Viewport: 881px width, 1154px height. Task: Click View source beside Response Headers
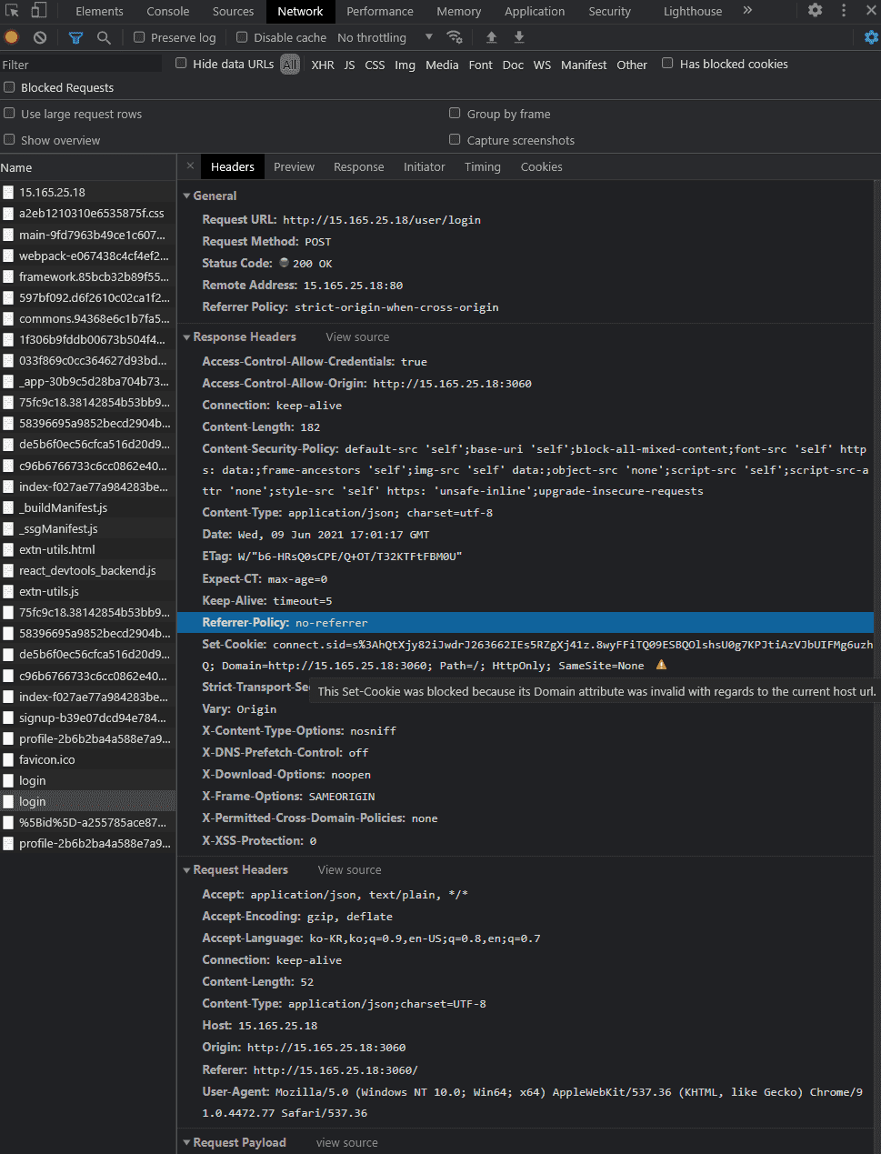357,337
